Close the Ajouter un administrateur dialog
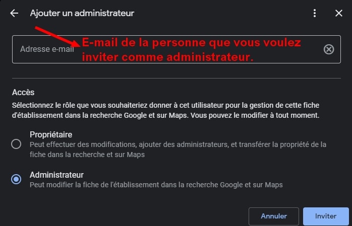 click(x=339, y=13)
